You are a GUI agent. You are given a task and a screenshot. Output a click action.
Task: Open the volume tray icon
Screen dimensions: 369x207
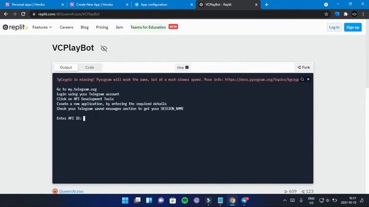(328, 200)
